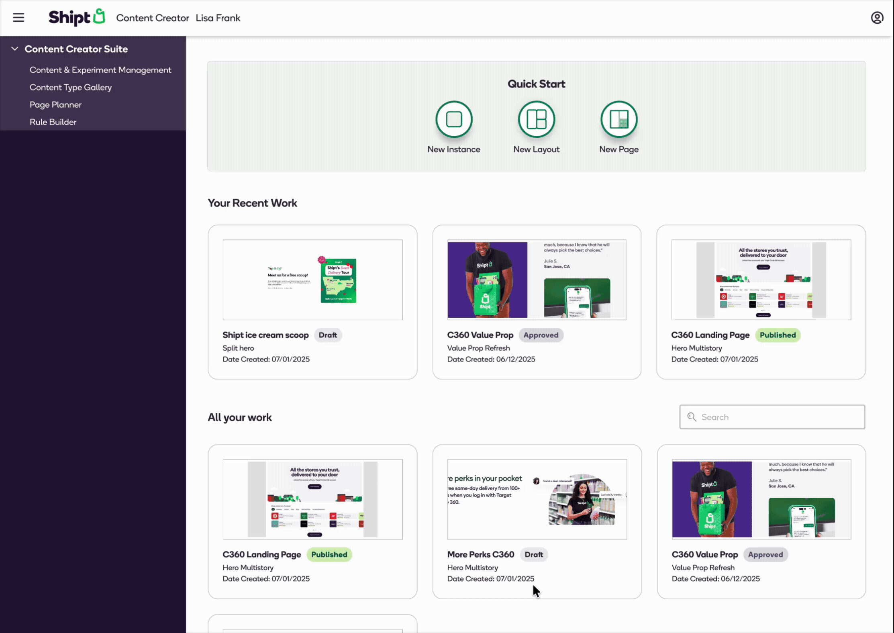Click the New Layout quick start icon
The image size is (894, 633).
(537, 119)
